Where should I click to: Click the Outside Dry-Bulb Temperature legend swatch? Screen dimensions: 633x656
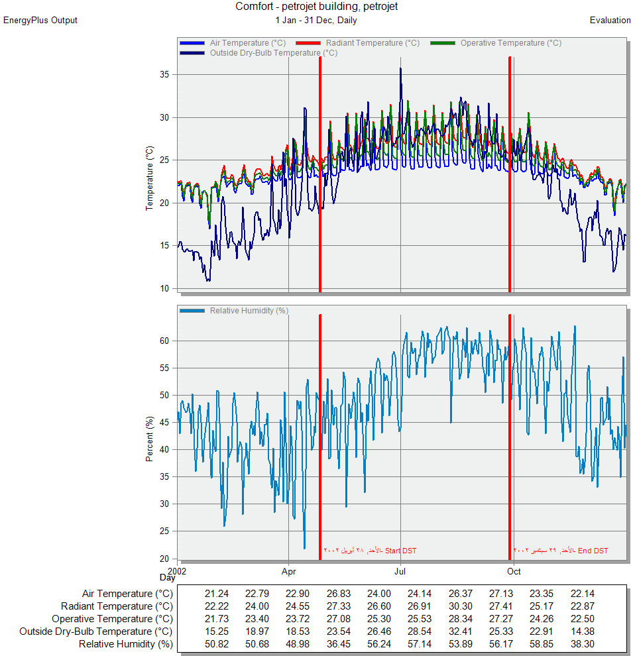pyautogui.click(x=193, y=53)
